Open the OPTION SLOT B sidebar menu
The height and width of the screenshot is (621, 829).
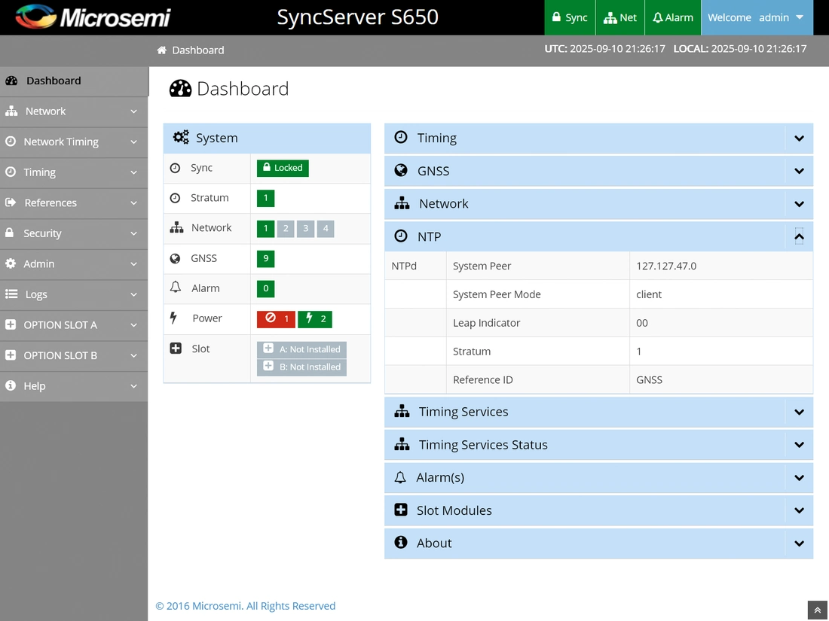(x=74, y=356)
